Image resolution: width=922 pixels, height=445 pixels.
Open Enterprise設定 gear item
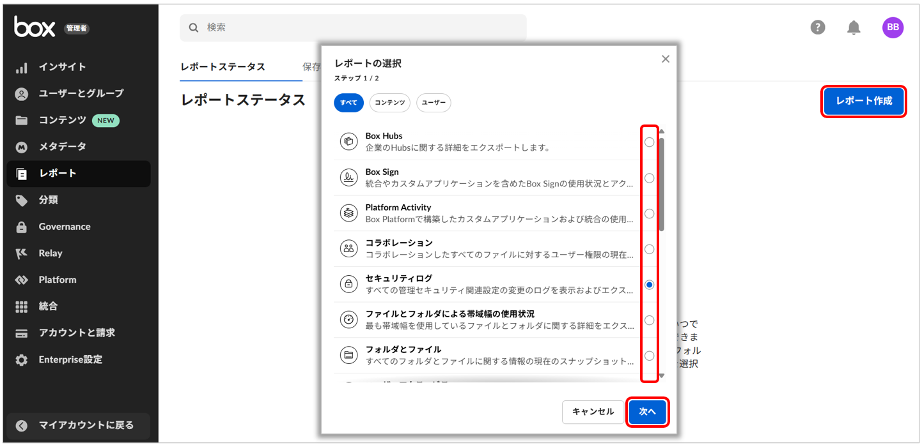70,359
